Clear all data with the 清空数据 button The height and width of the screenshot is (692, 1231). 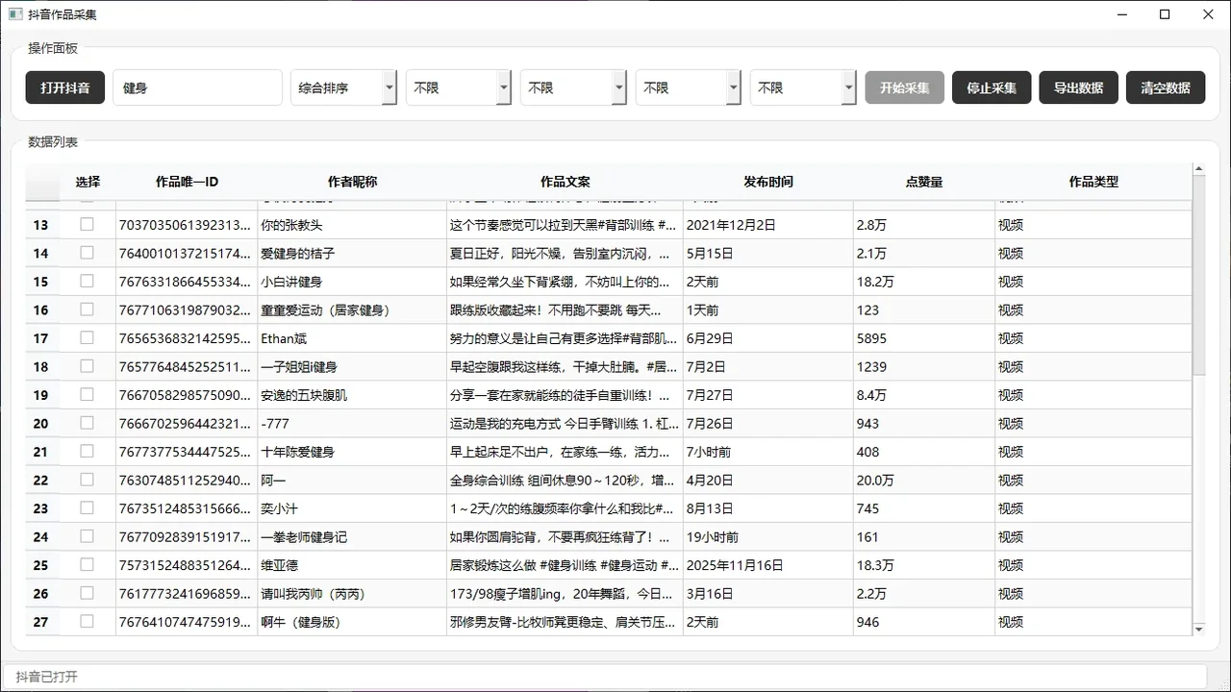(1166, 87)
